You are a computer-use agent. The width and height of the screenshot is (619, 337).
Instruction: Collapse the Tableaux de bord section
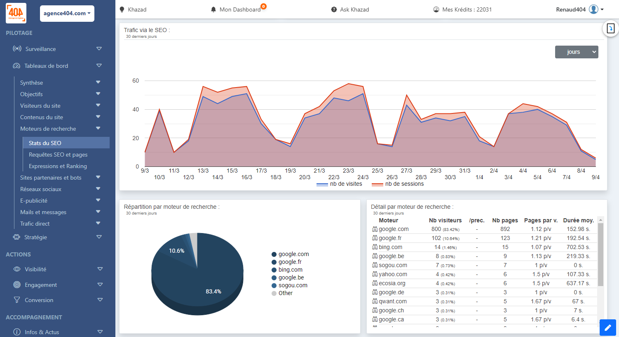99,65
